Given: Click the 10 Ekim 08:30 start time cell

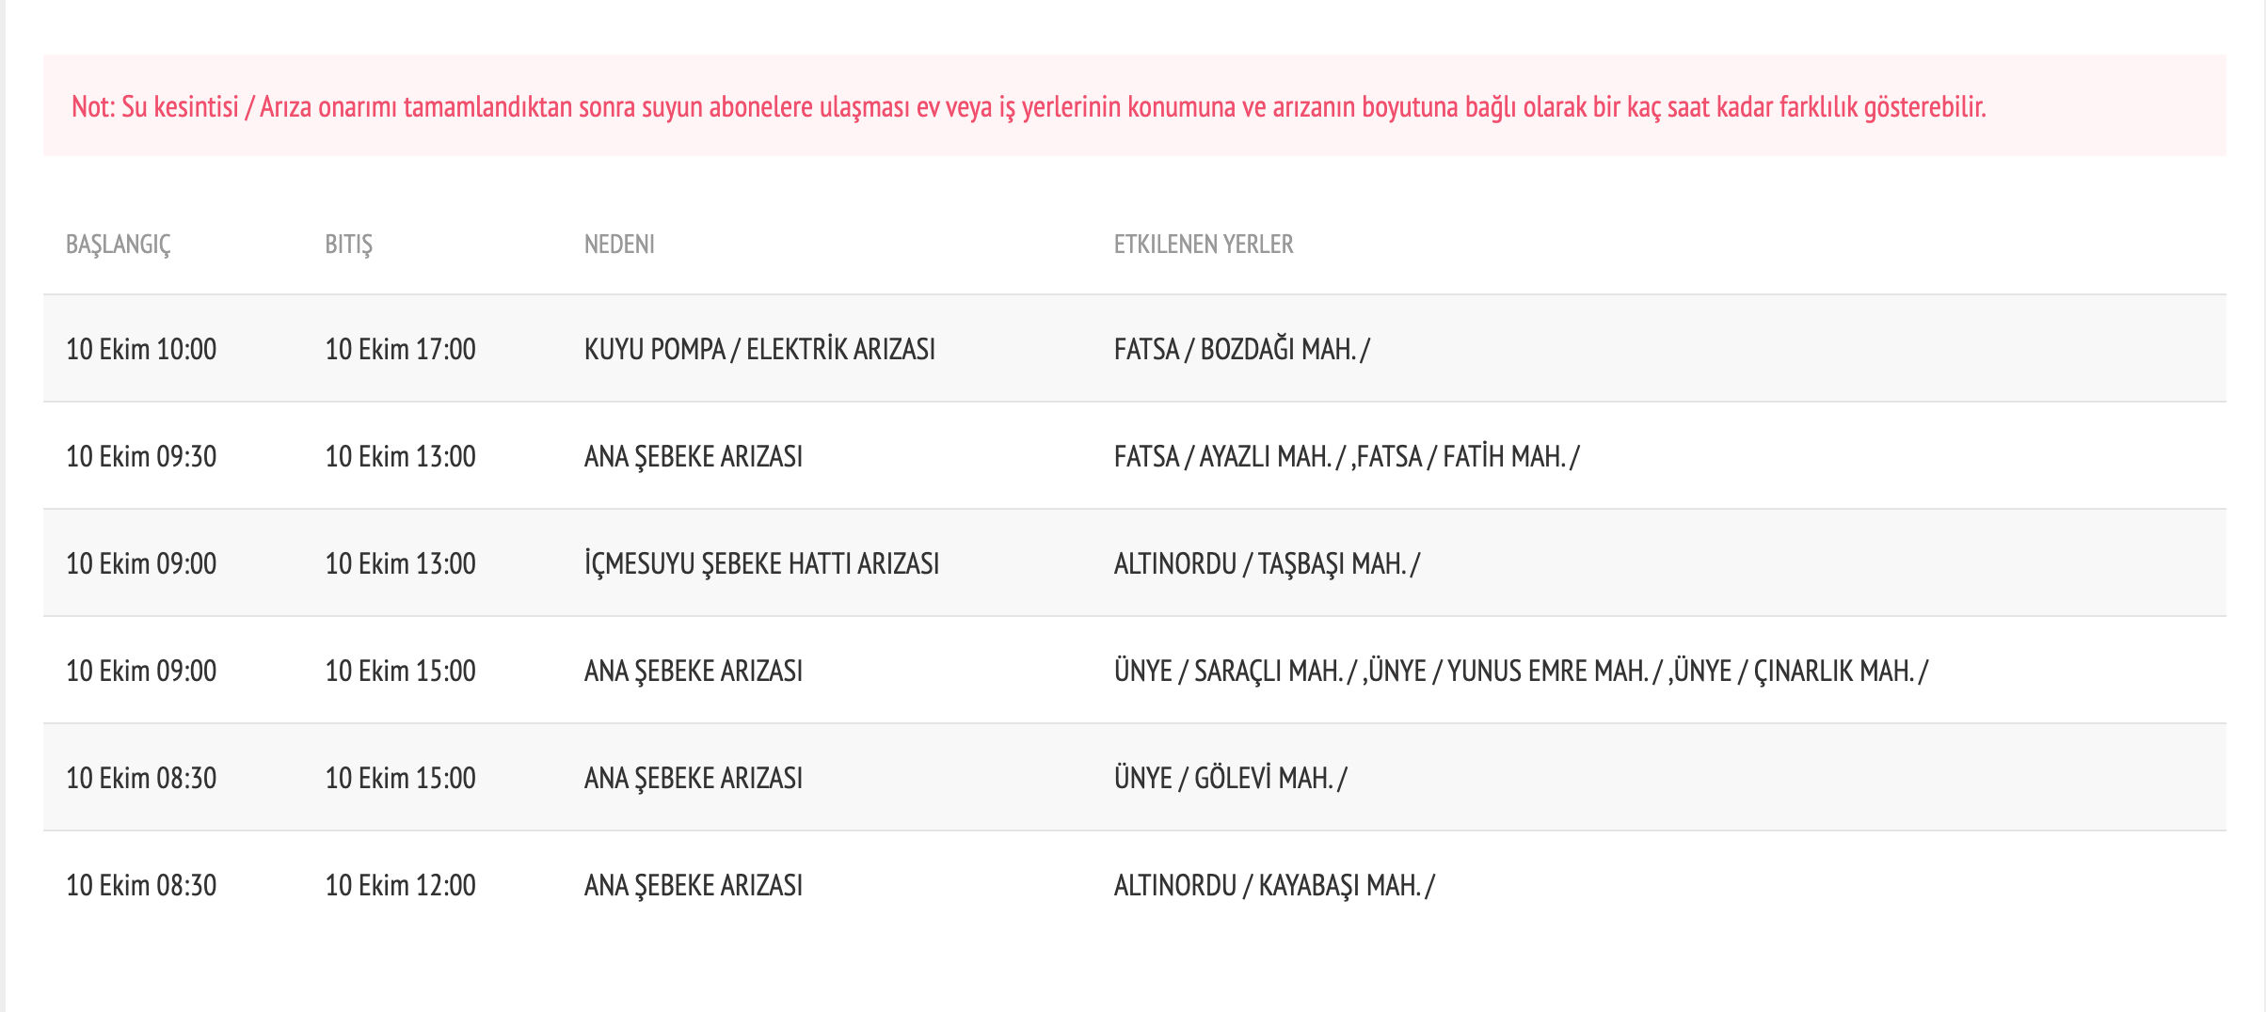Looking at the screenshot, I should point(141,778).
